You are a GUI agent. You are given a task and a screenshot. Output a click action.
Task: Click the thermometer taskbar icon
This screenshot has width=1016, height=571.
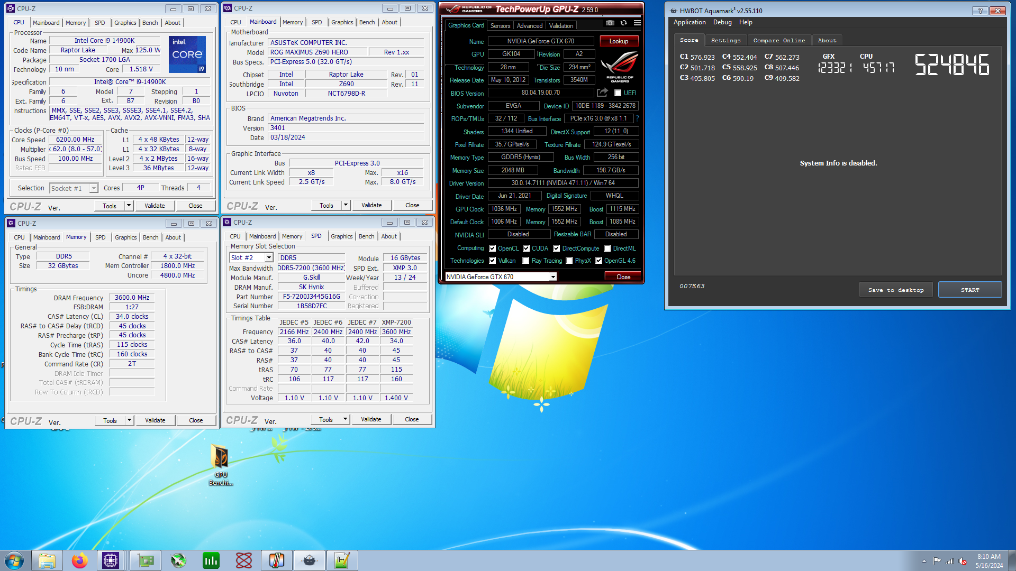tap(276, 560)
